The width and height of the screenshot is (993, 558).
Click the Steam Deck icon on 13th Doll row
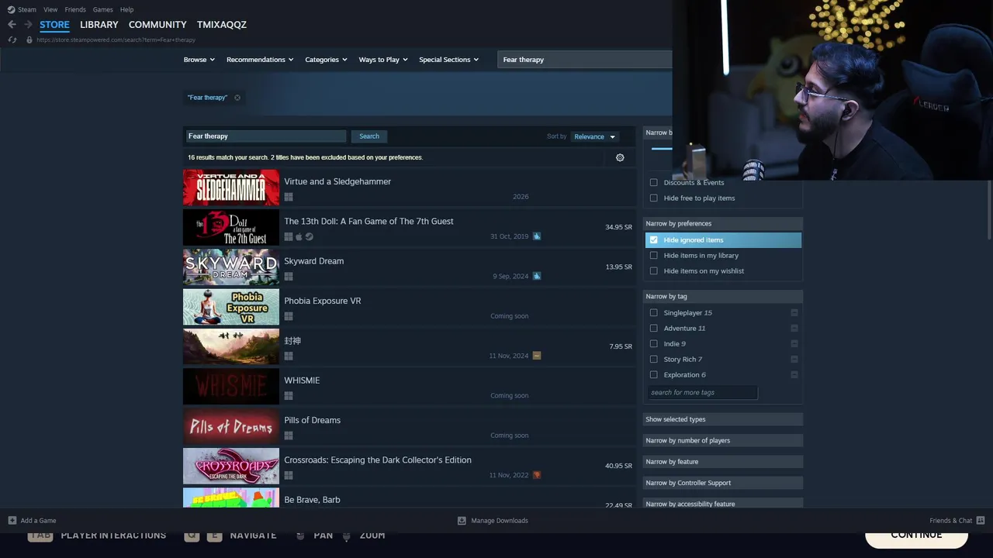pos(537,236)
